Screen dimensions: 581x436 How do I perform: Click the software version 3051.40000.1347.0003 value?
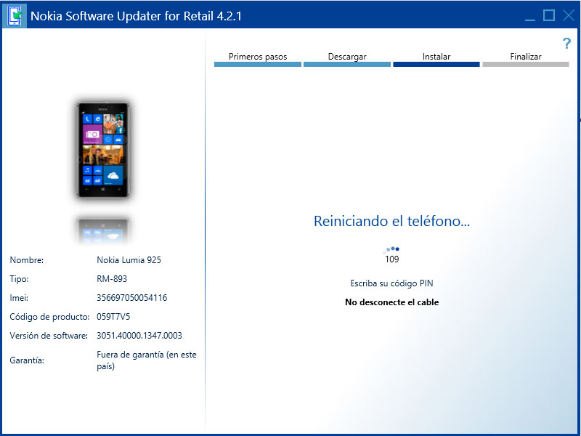point(139,336)
